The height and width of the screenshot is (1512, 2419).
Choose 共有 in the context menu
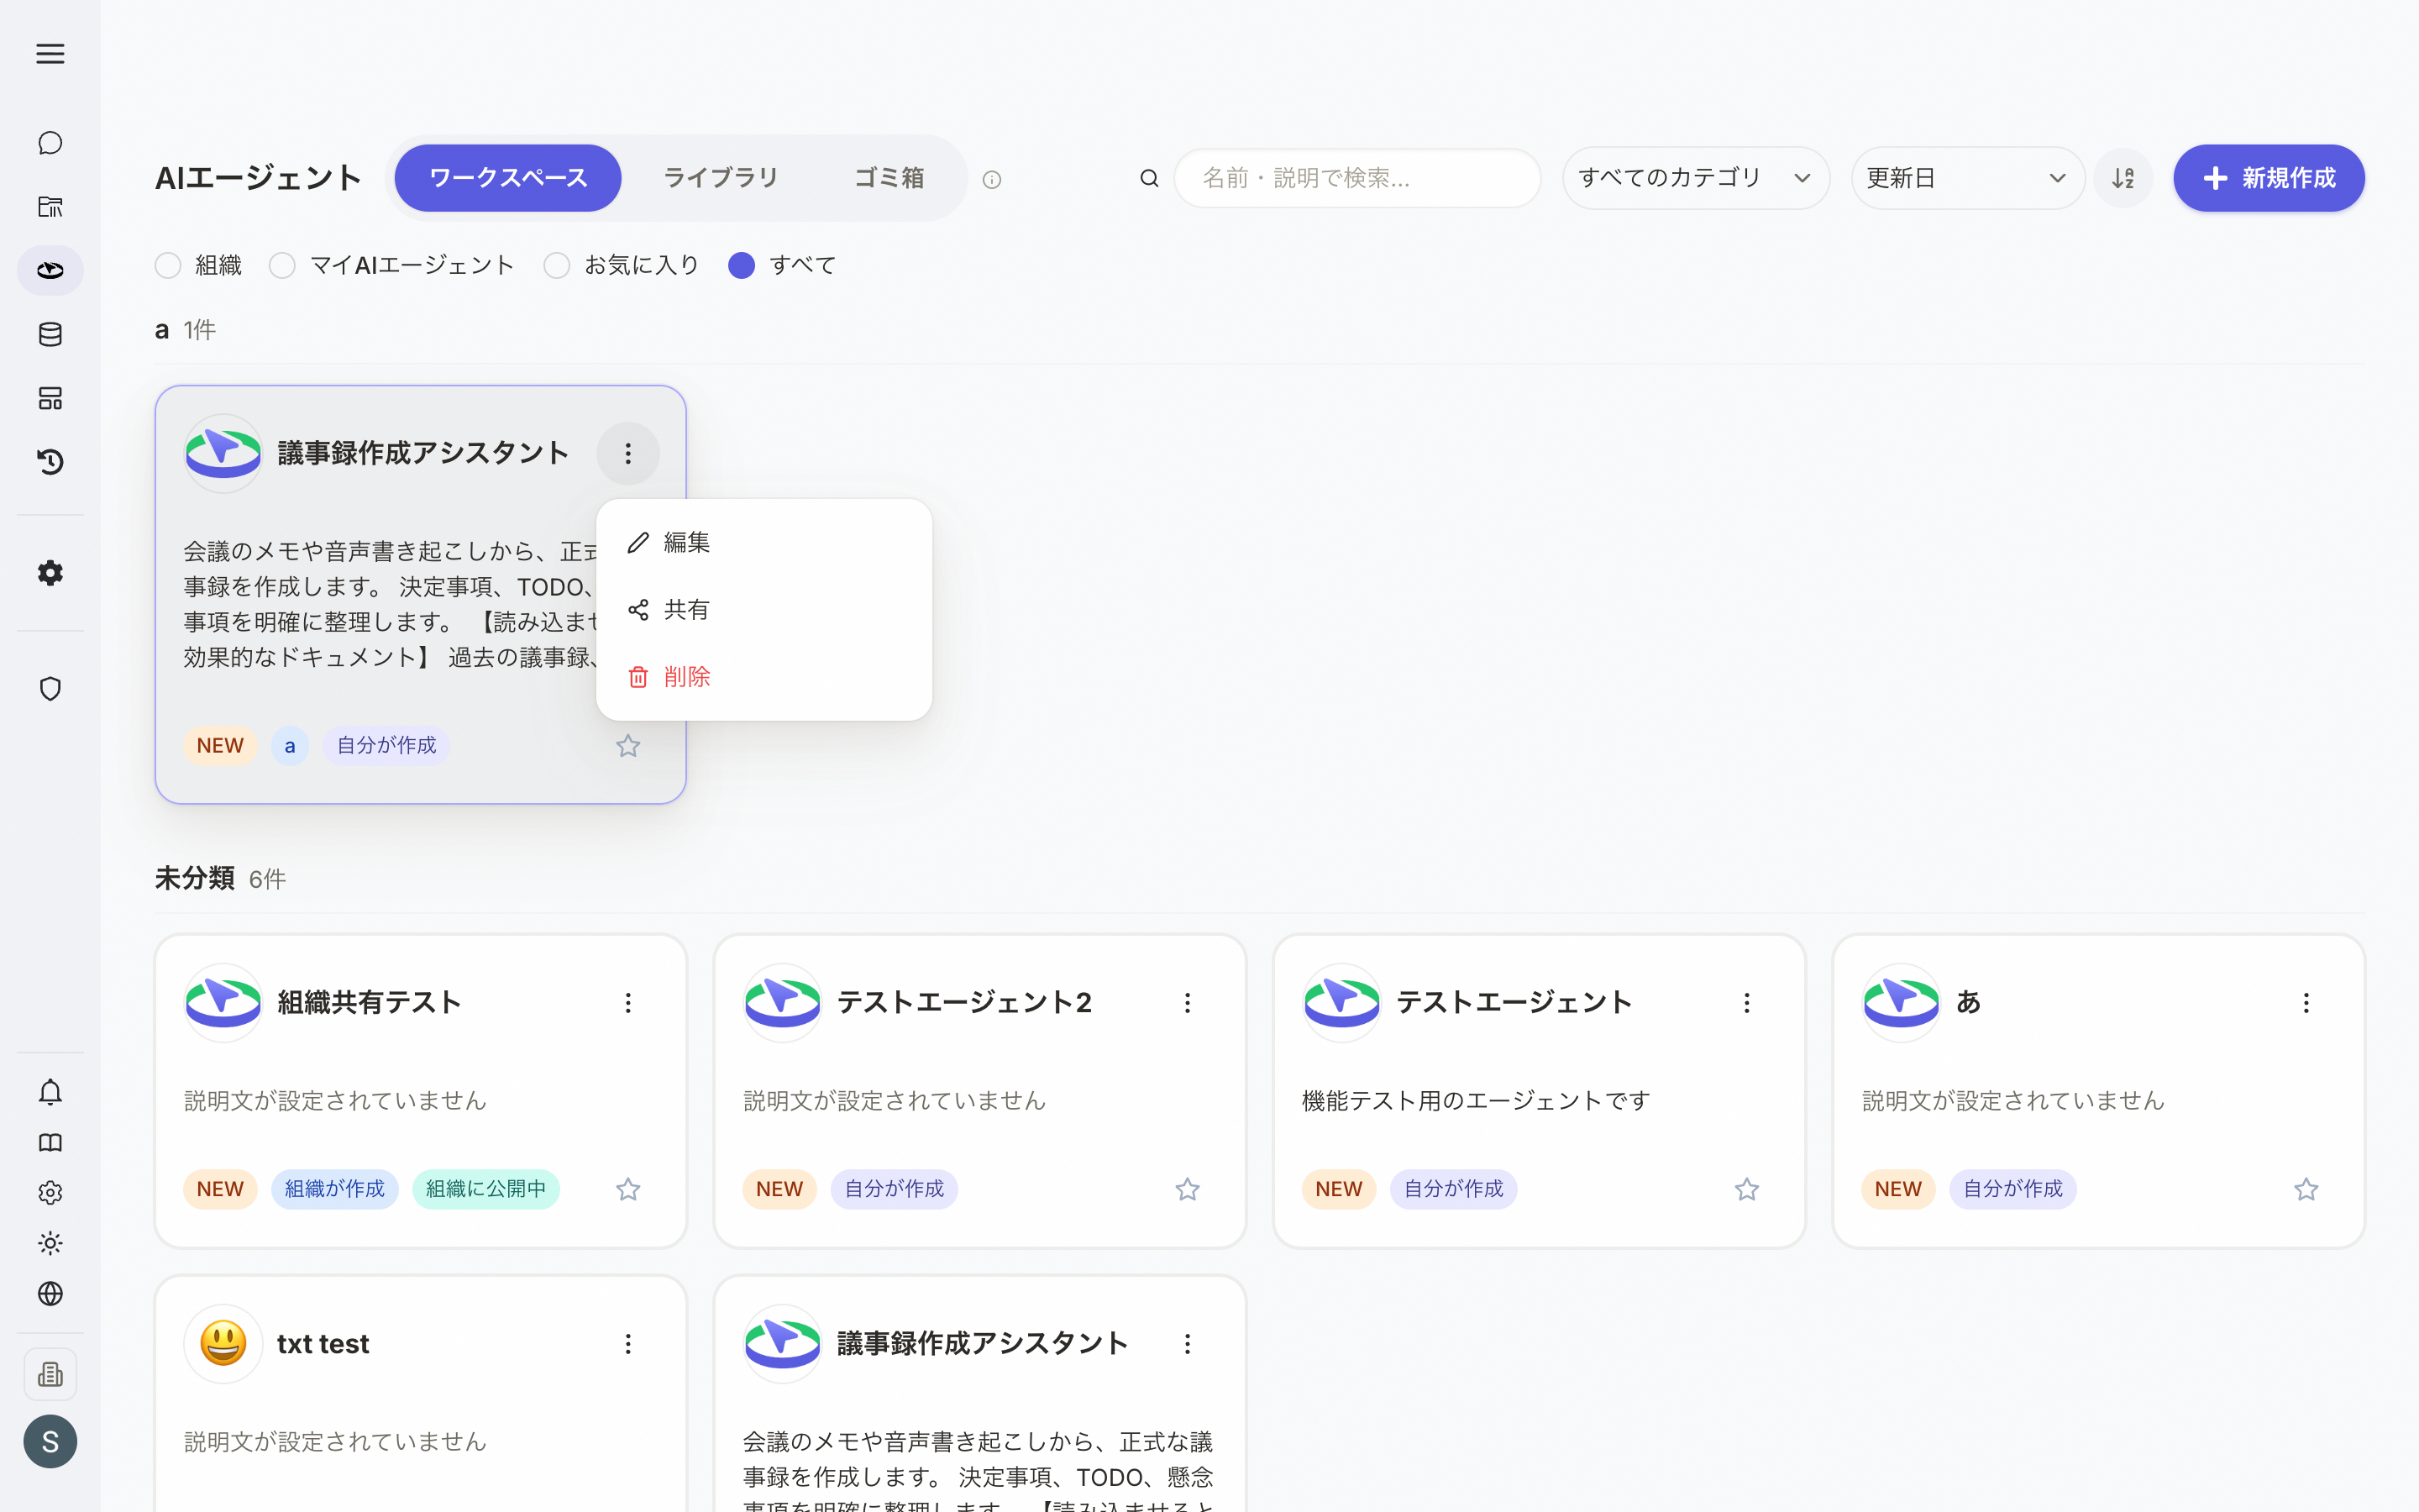(x=763, y=609)
